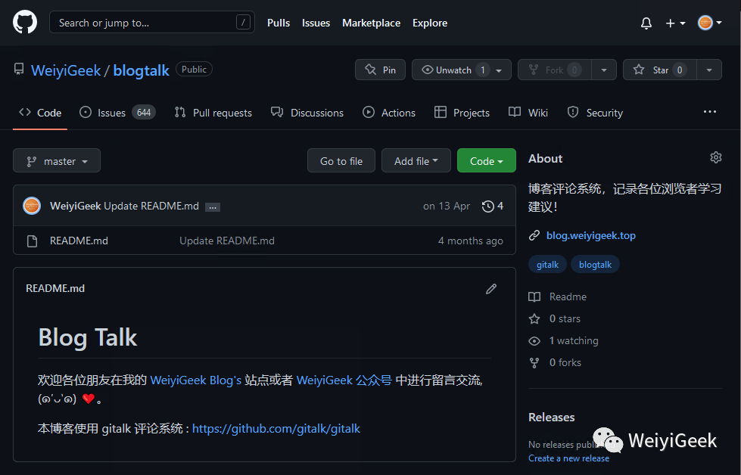Open the GitHub home logo
The width and height of the screenshot is (741, 475).
(24, 22)
